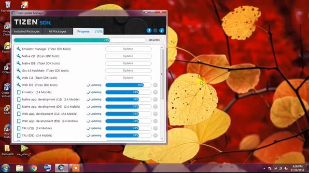Cancel Native app. development (CLI) update
The width and height of the screenshot is (309, 173).
[x=155, y=99]
